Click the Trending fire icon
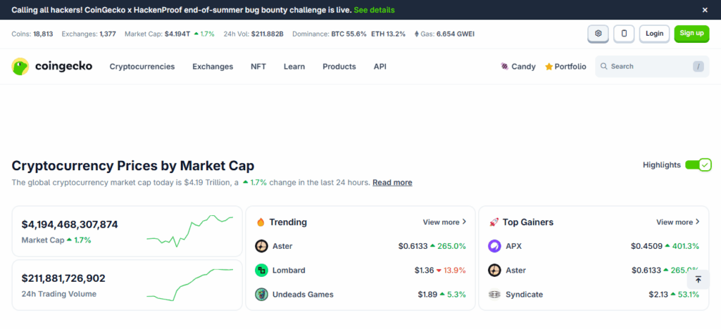 point(261,222)
